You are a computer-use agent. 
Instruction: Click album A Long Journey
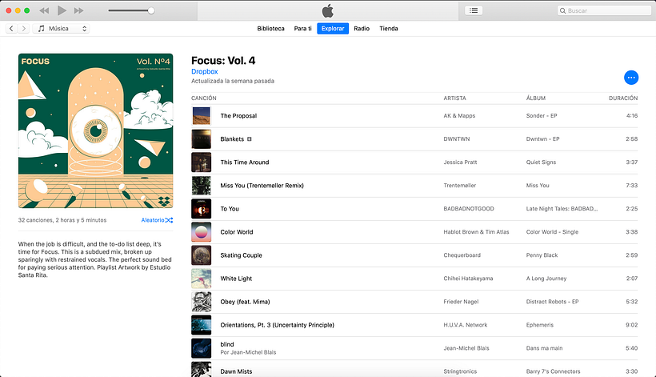(546, 279)
